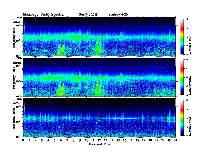Click hour 18 tick label on time axis
This screenshot has width=209, height=161.
(137, 140)
